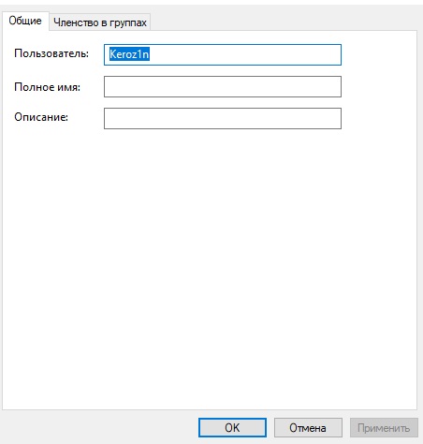Focus the Описание text box
Viewport: 423px width, 444px height.
pos(223,119)
